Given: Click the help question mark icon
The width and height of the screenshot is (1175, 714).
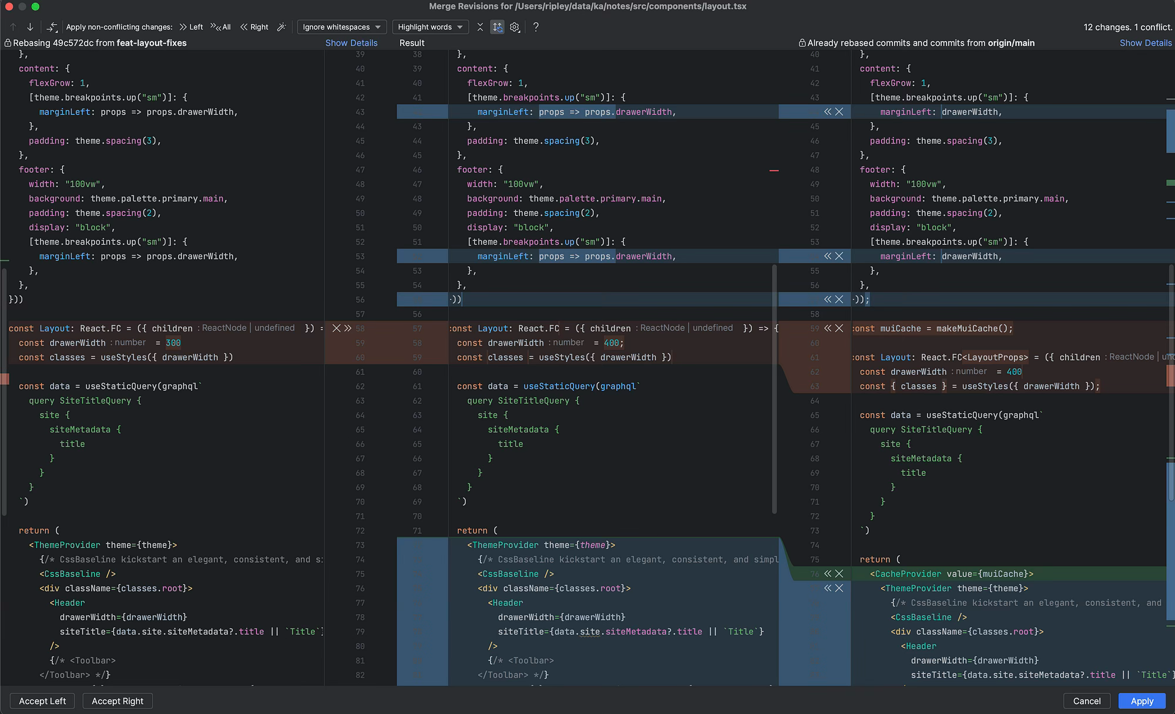Looking at the screenshot, I should pyautogui.click(x=536, y=27).
